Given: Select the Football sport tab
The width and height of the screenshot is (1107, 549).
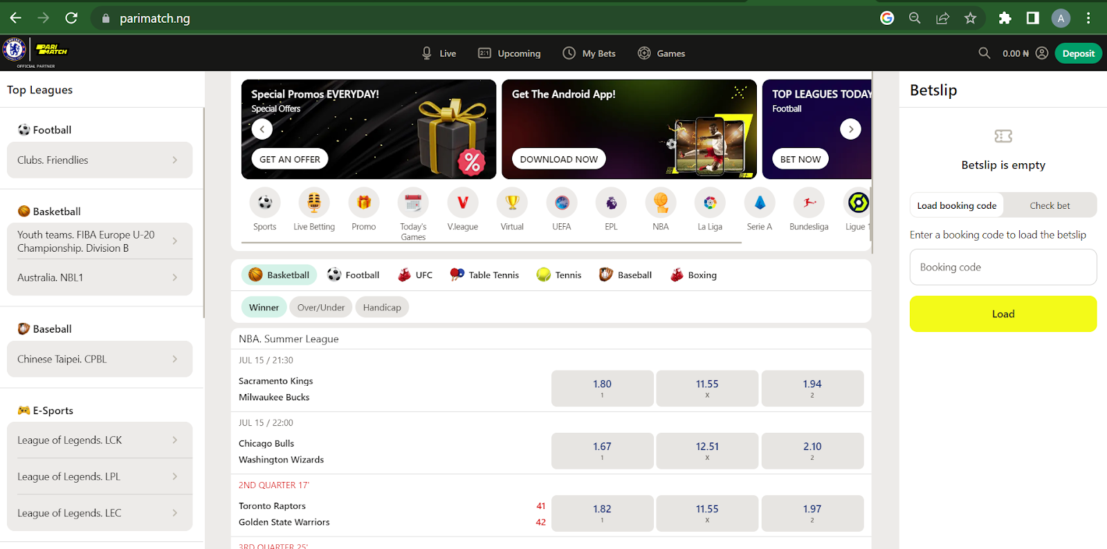Looking at the screenshot, I should tap(354, 274).
